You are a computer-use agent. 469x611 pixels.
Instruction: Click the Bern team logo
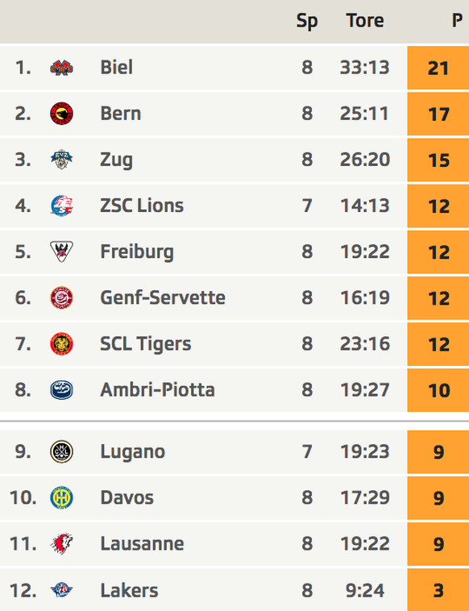61,114
